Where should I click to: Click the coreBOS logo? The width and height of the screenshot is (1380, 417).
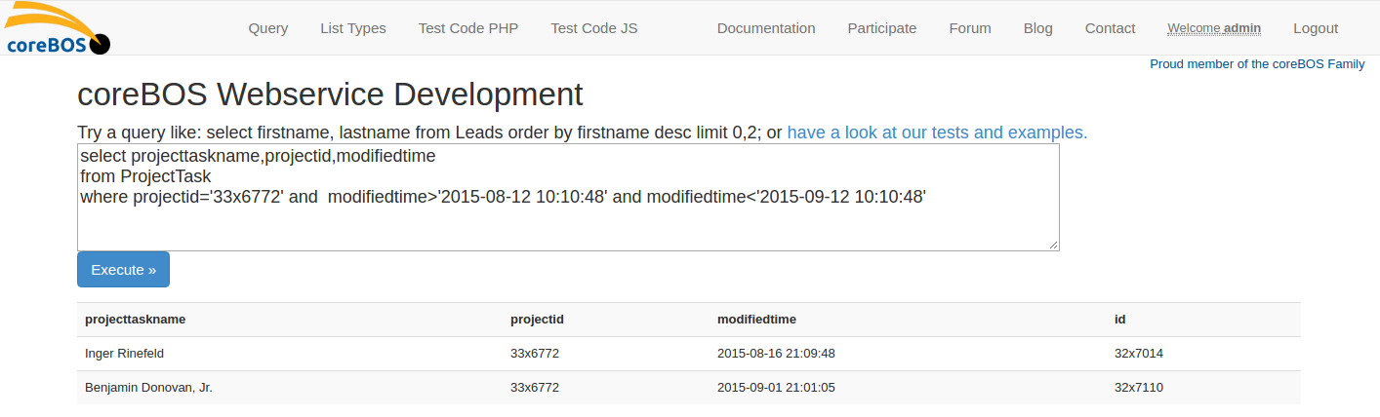(57, 28)
